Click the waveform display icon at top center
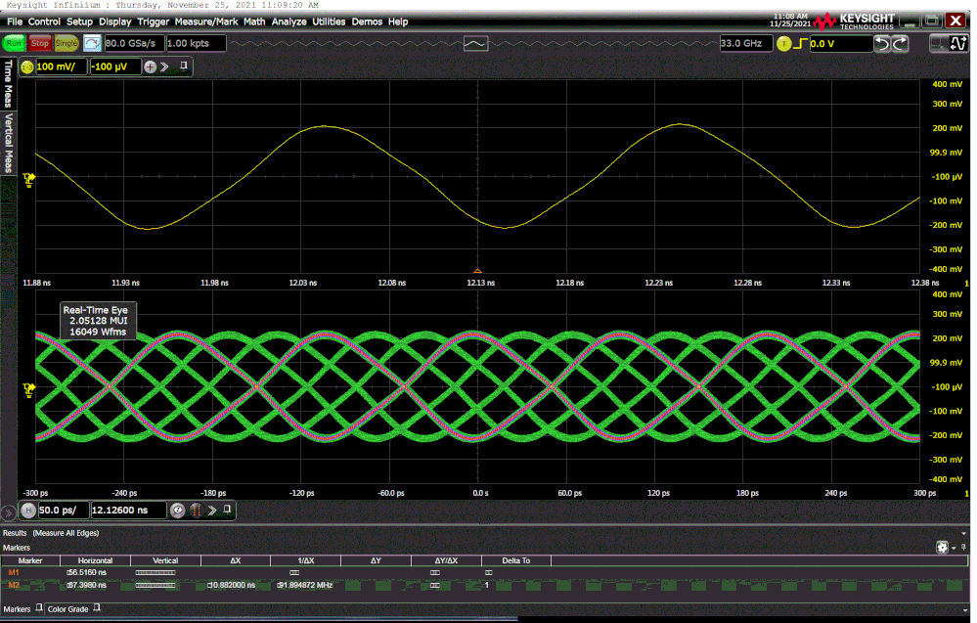 coord(475,43)
